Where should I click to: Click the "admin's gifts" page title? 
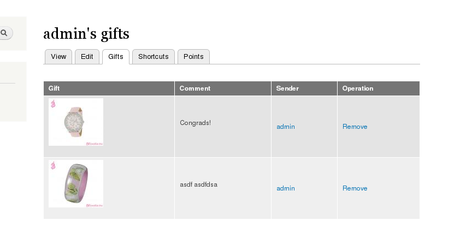pyautogui.click(x=86, y=34)
